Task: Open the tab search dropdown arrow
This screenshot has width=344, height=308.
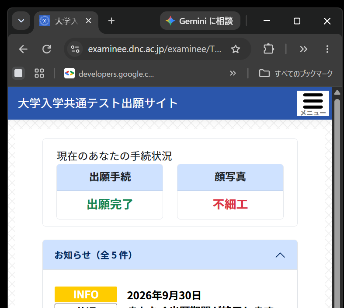Action: coord(21,21)
